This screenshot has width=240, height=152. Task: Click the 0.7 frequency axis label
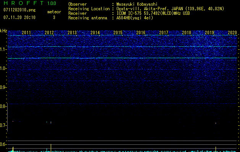[3, 125]
